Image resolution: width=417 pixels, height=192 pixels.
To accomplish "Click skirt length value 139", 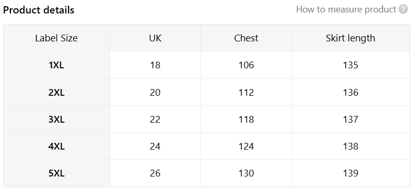I will tap(351, 173).
